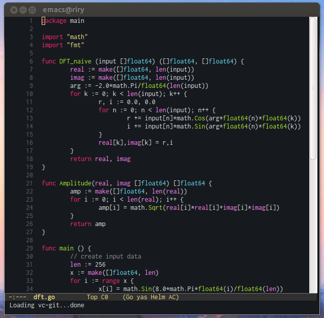The height and width of the screenshot is (318, 324).
Task: Click the "fmt" import string
Action: 76,45
